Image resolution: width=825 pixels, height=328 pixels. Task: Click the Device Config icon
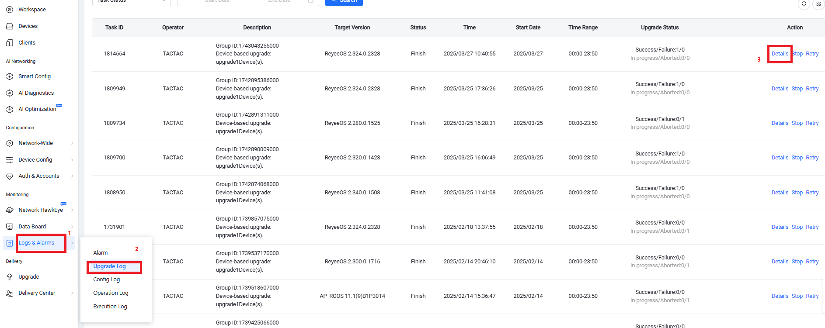click(10, 160)
